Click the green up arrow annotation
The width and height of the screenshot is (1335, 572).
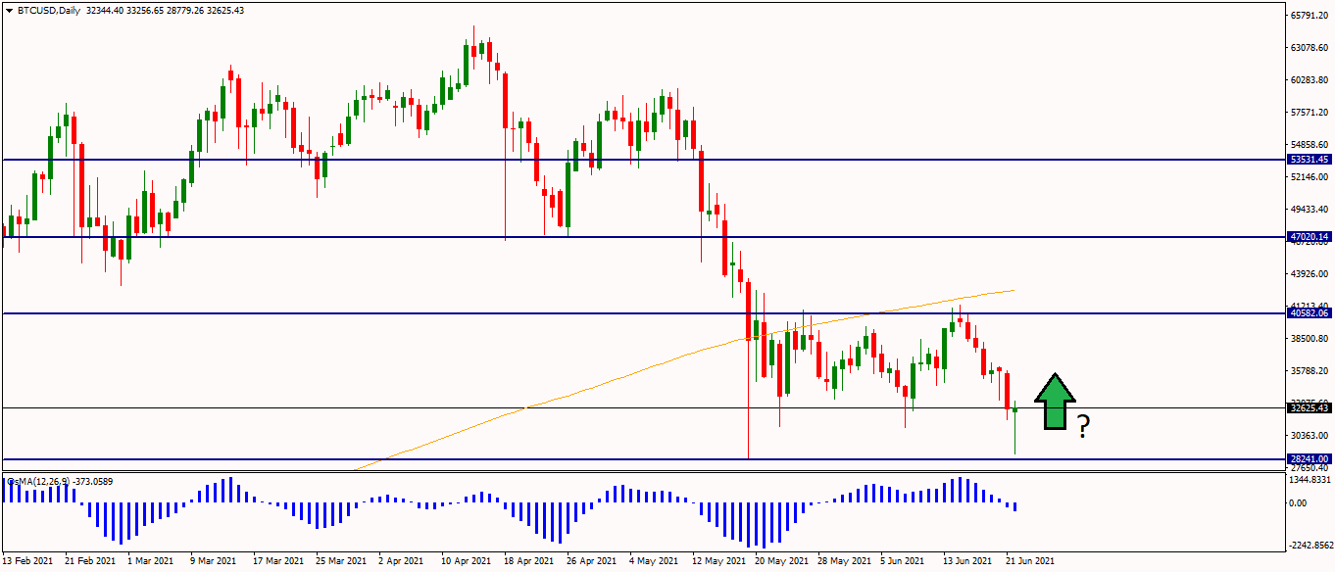point(1055,402)
